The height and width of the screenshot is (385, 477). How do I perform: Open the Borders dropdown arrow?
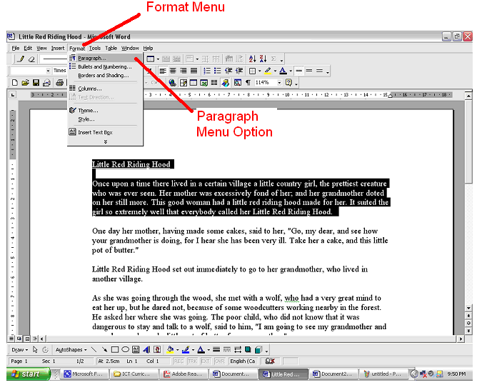coord(259,71)
